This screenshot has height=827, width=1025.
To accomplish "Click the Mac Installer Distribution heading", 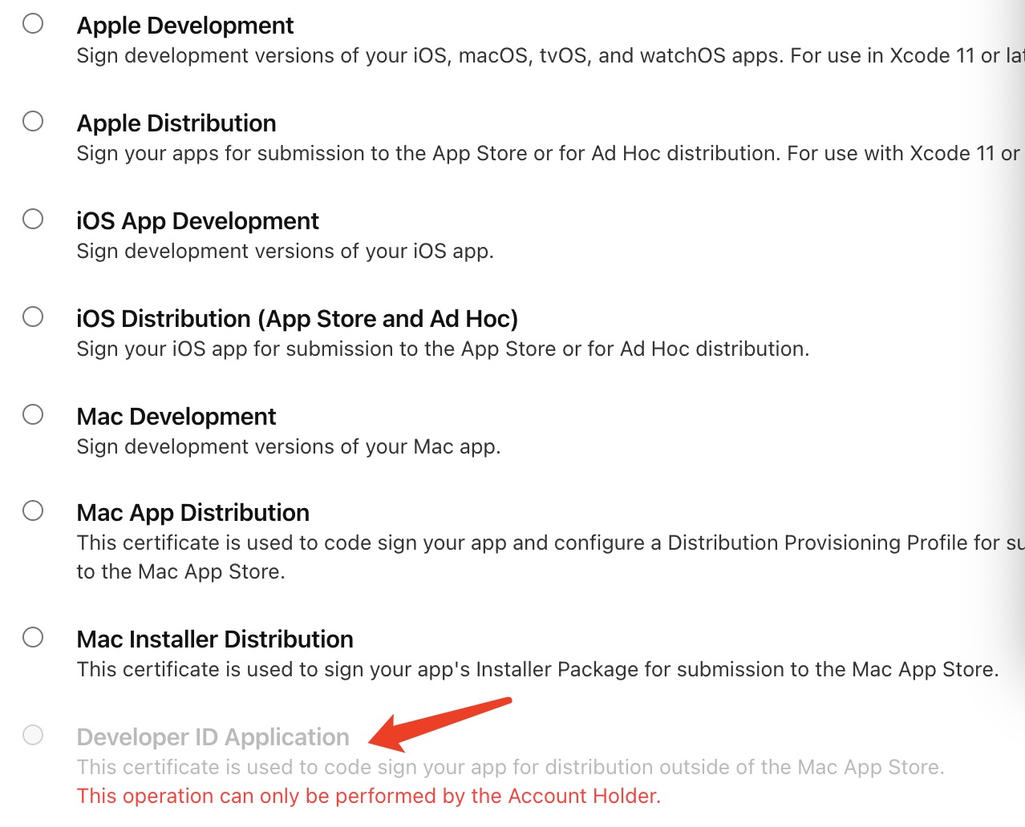I will (x=215, y=639).
